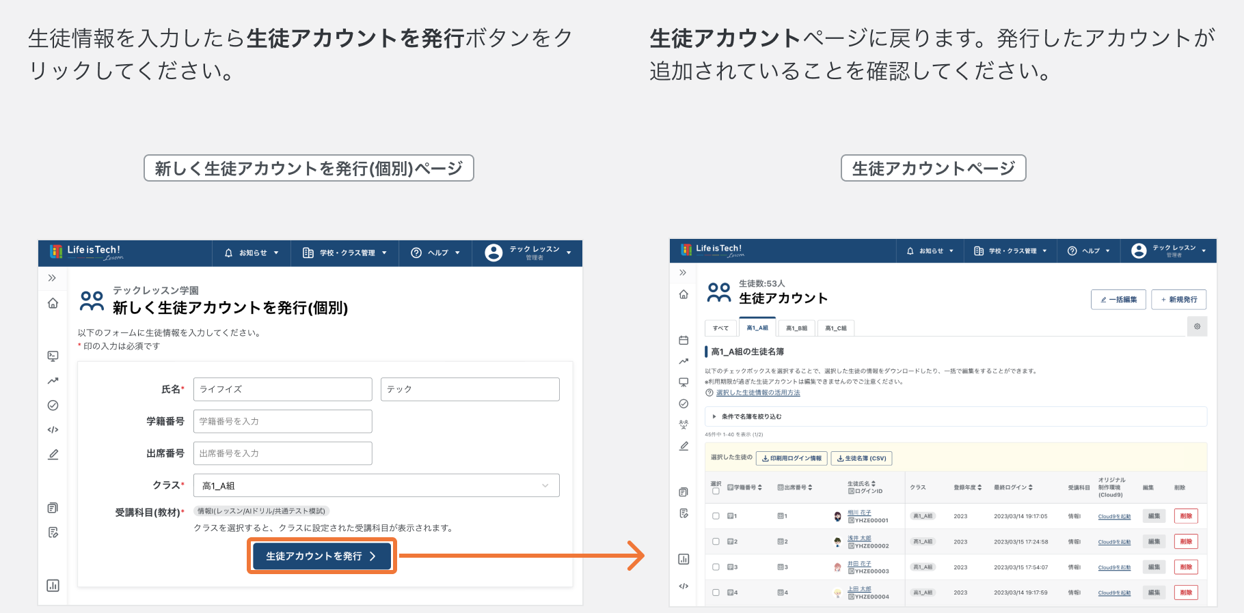Check the box for student YHZE00004
The image size is (1244, 613).
coord(716,593)
